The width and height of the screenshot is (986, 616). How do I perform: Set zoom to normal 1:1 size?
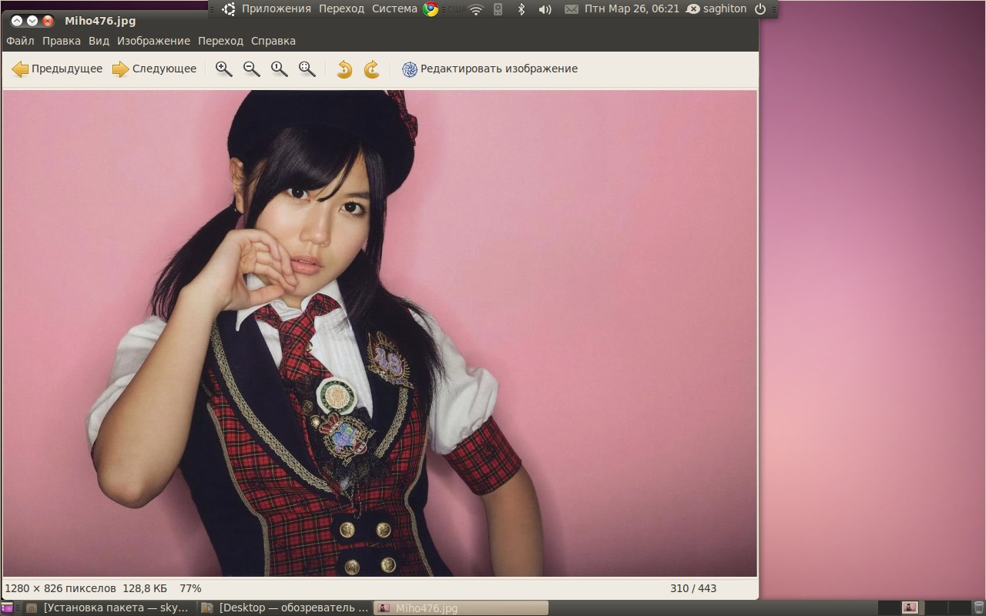279,69
